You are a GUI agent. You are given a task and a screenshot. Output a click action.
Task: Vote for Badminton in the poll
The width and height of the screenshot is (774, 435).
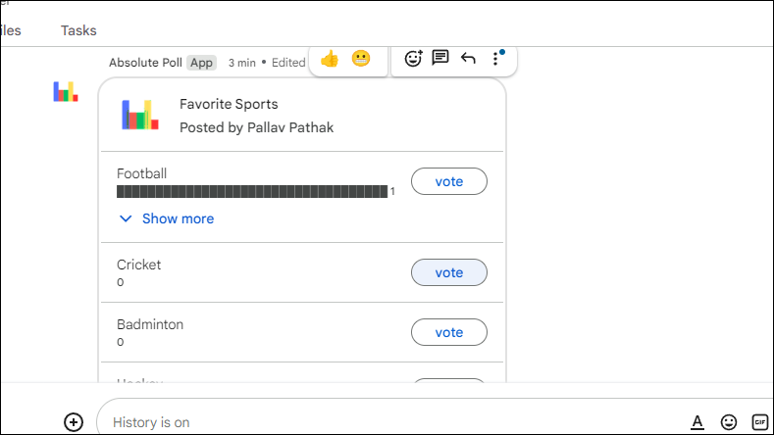click(x=448, y=332)
